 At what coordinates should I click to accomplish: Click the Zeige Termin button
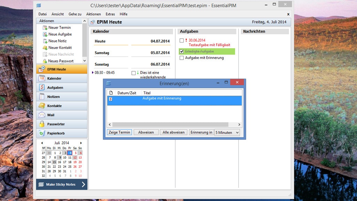[x=119, y=132]
